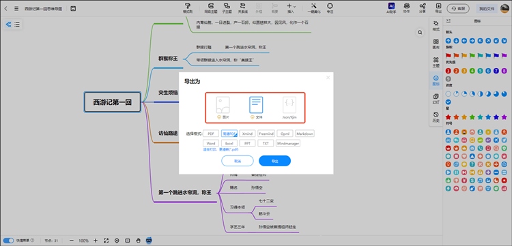Open the Layout tab in side panel
This screenshot has width=512, height=246.
[x=436, y=44]
